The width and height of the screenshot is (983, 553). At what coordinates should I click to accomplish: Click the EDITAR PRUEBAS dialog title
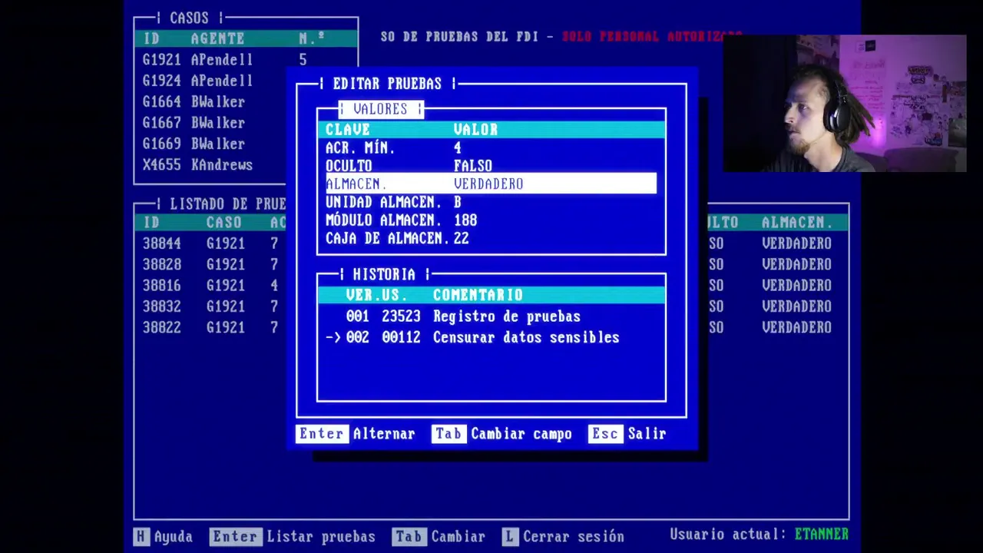[x=387, y=83]
